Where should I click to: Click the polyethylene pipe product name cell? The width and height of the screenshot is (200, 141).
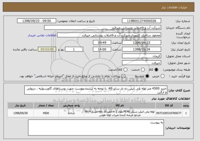[x=120, y=113]
